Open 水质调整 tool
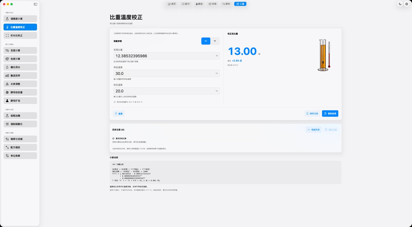Viewport: 412px width, 227px height. (20, 84)
